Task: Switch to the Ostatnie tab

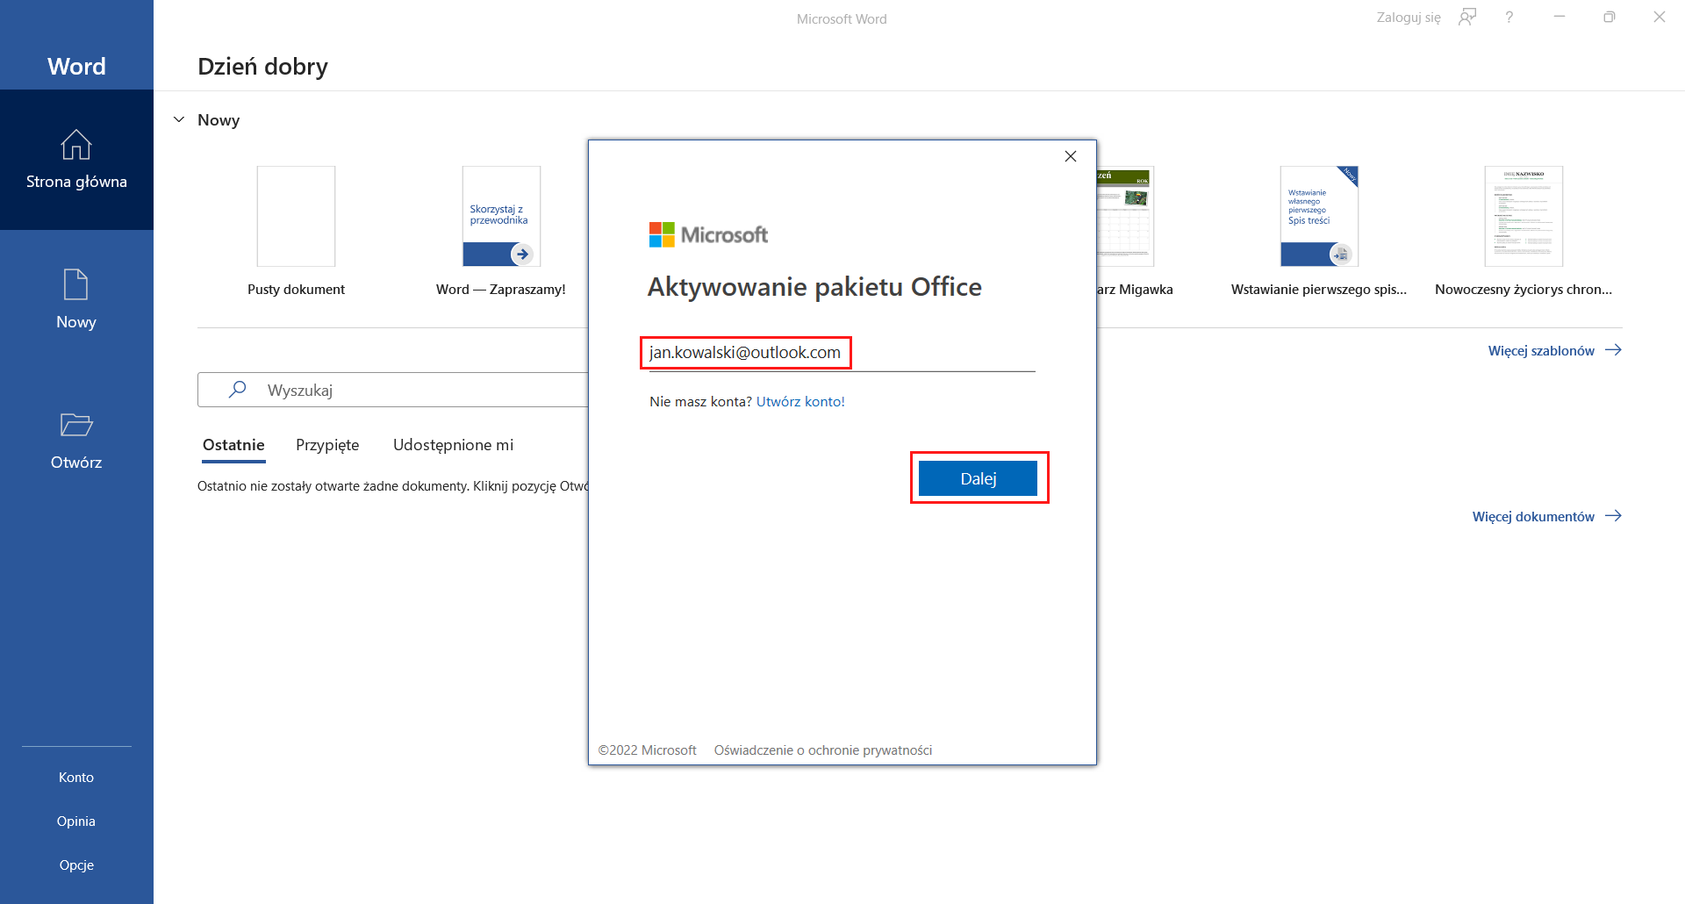Action: tap(233, 445)
